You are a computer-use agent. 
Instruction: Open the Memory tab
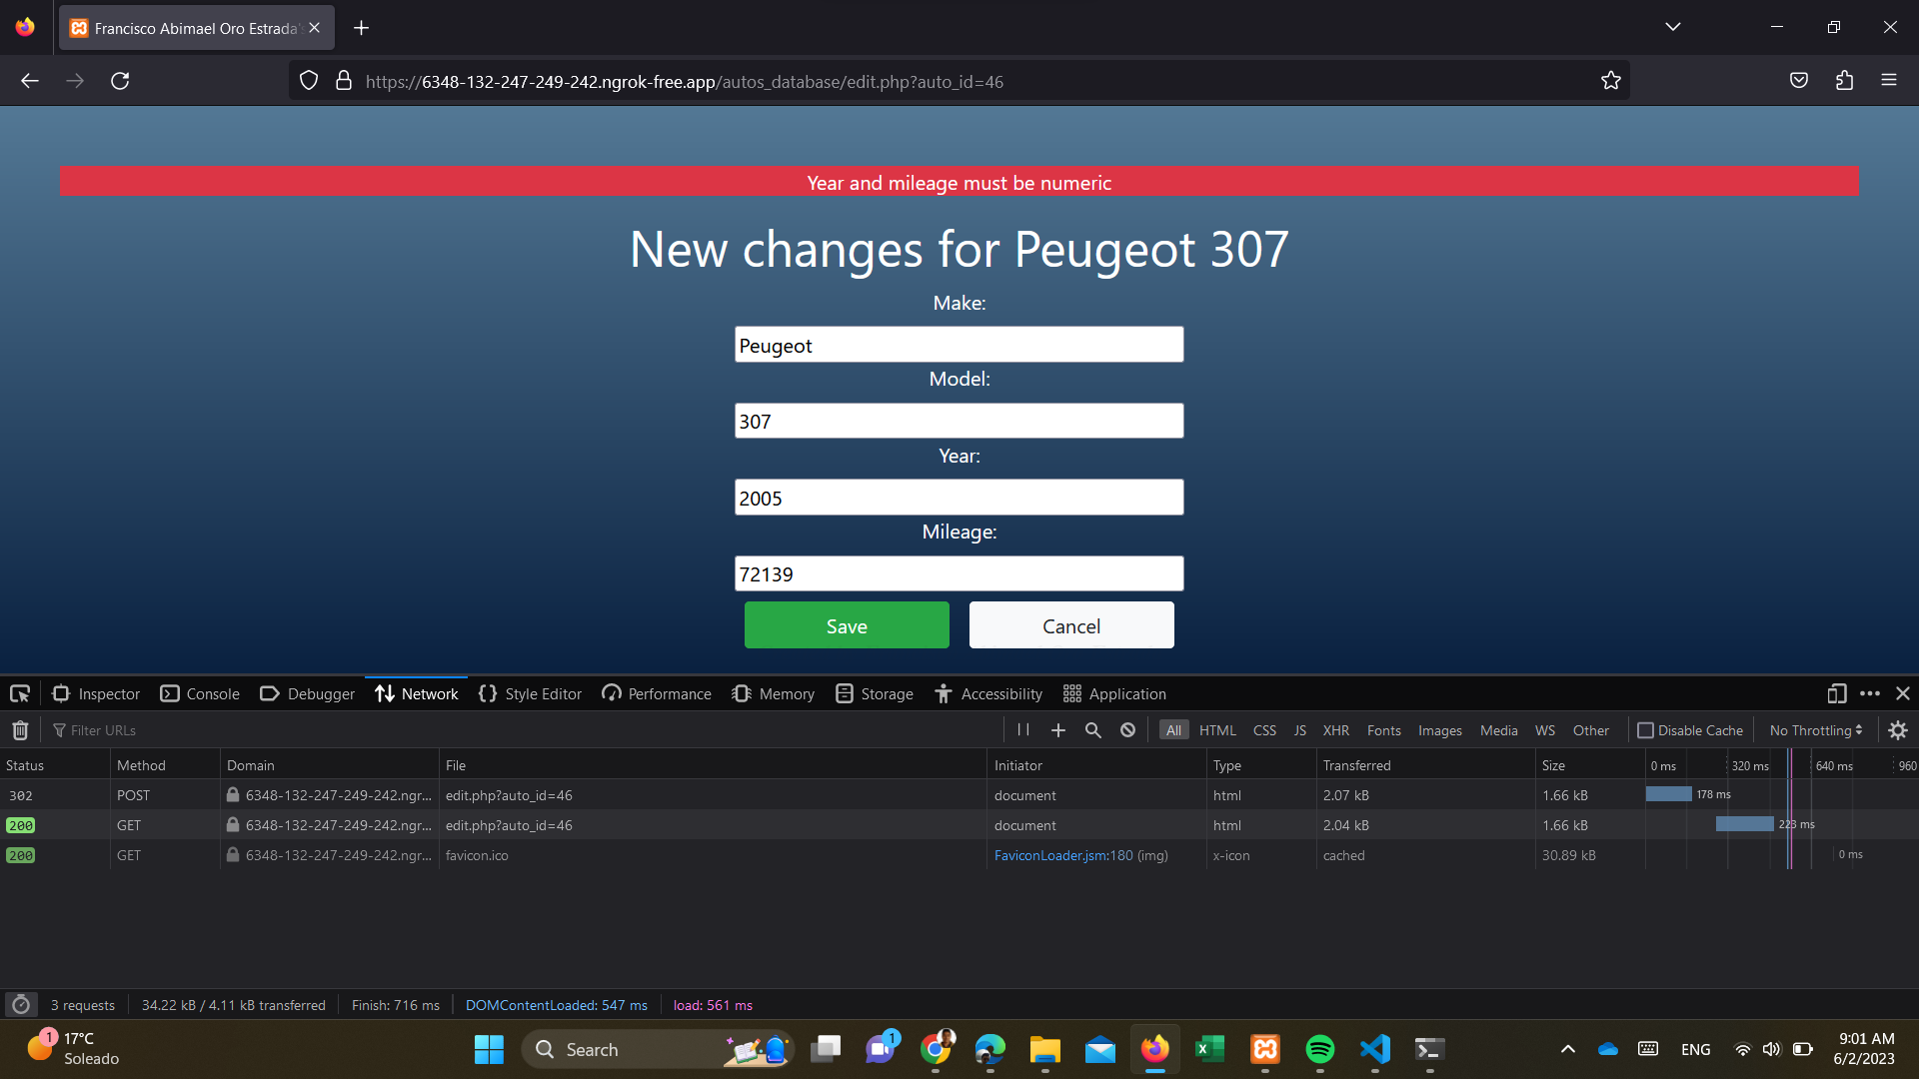pyautogui.click(x=773, y=693)
